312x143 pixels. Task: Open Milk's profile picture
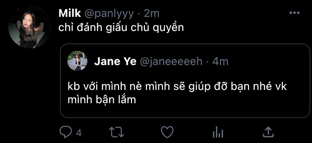pos(30,27)
